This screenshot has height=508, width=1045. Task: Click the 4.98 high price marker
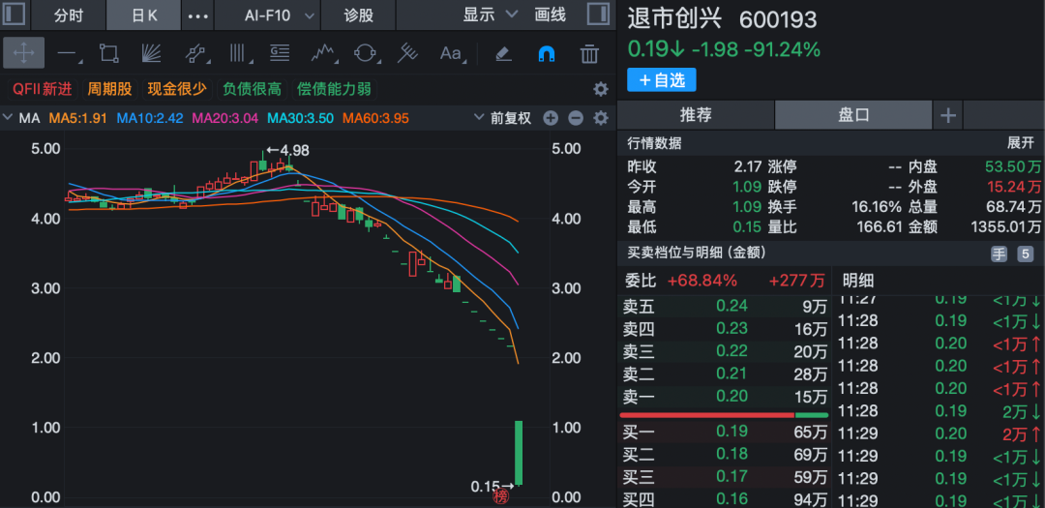pos(288,151)
